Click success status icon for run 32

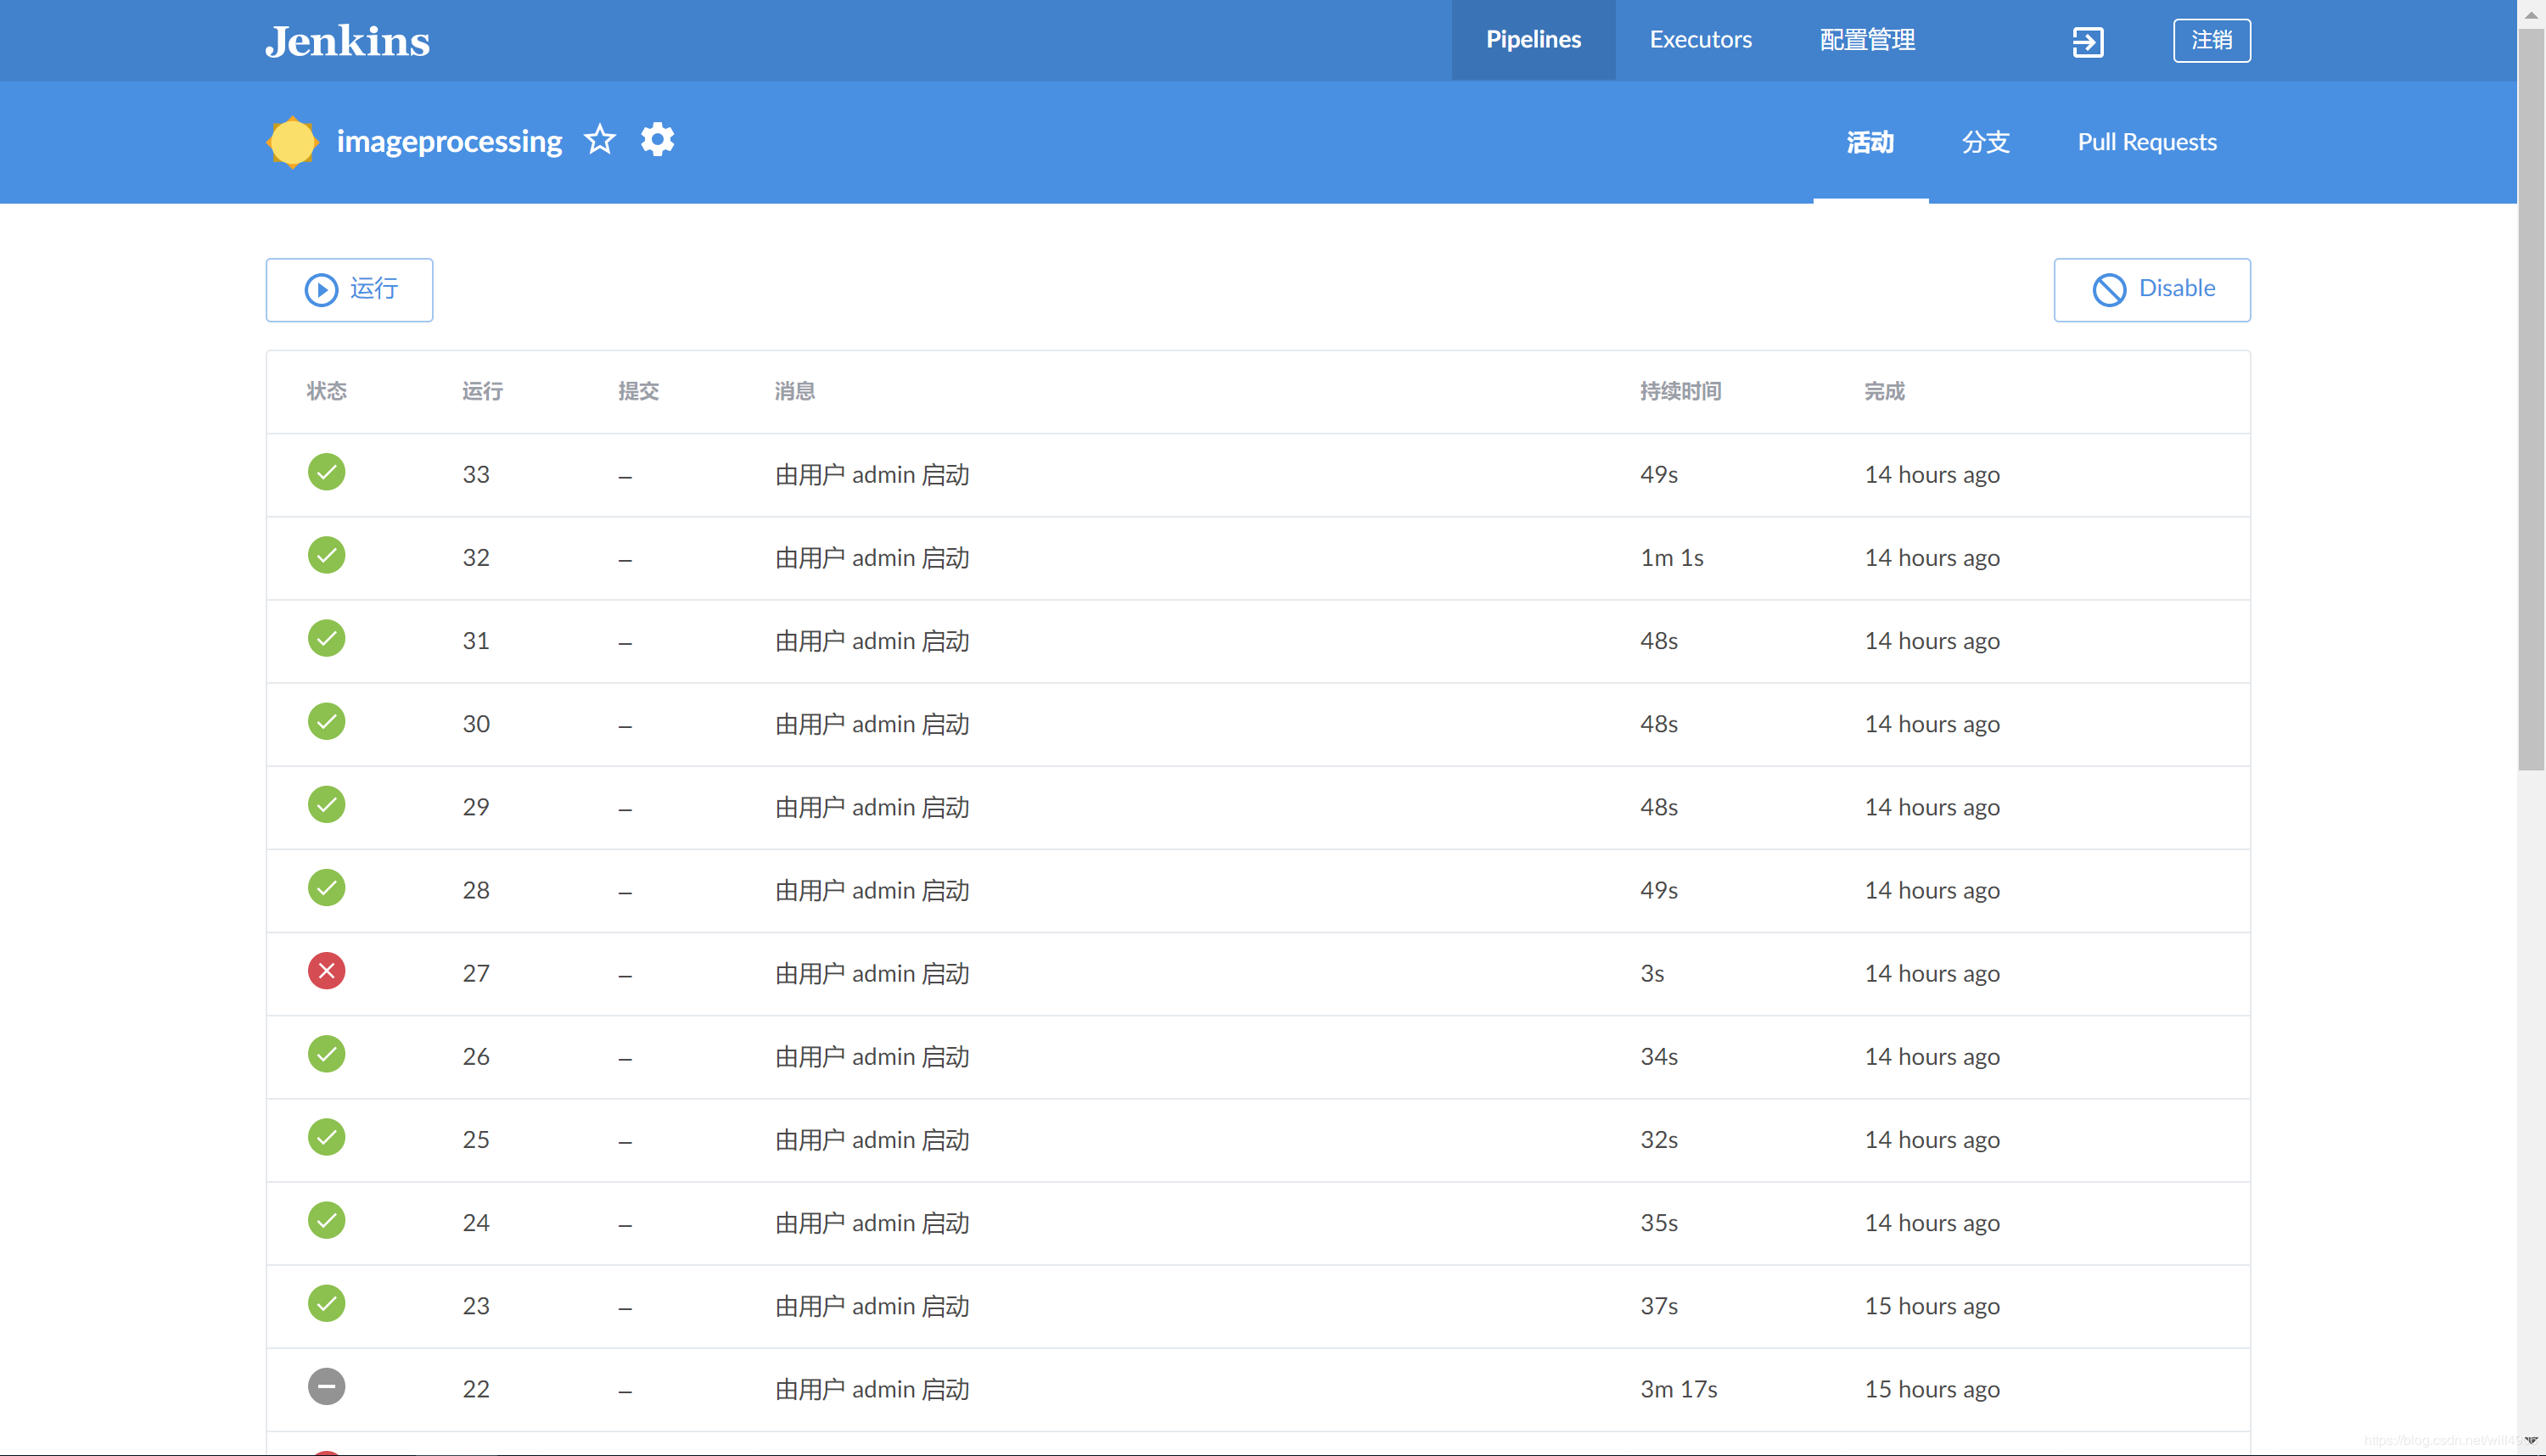click(326, 555)
